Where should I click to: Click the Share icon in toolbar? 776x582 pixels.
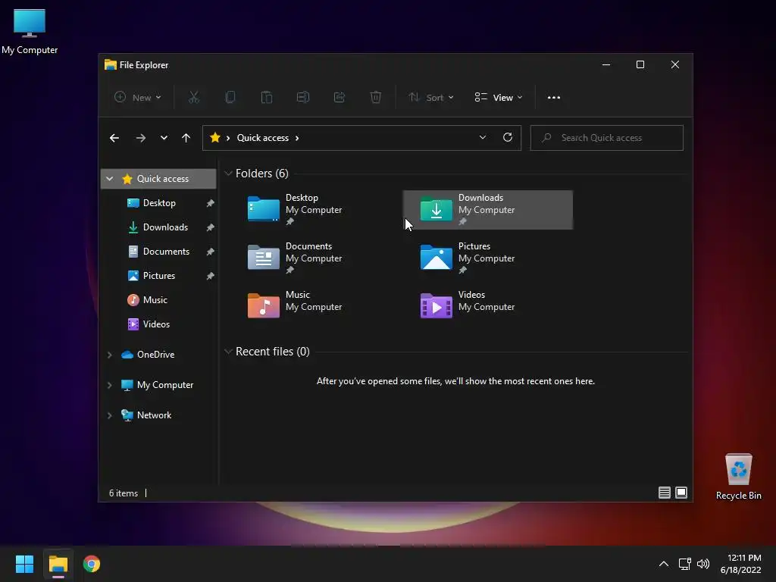[339, 98]
